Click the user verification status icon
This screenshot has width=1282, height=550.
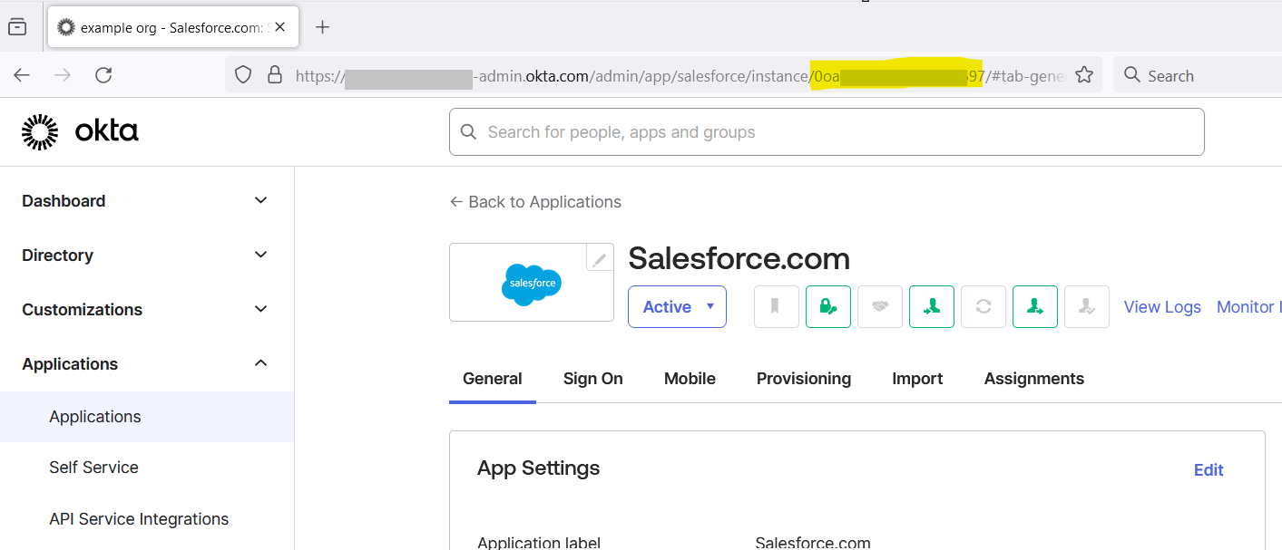(x=1086, y=306)
